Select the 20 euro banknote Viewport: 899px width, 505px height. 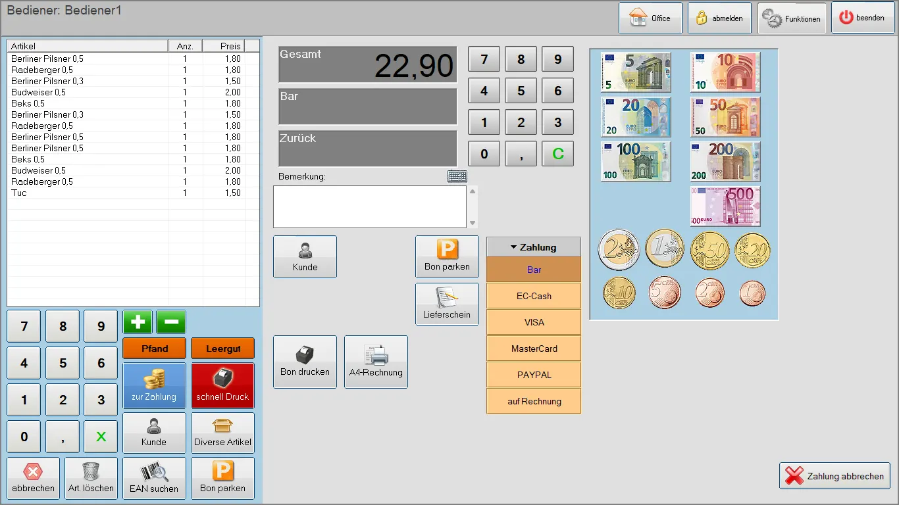[636, 116]
